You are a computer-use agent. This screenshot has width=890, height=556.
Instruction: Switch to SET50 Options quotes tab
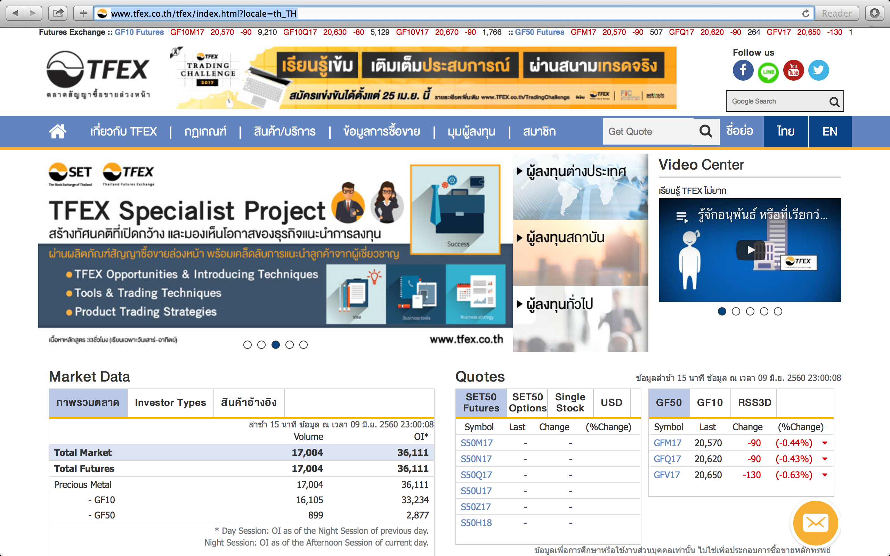coord(527,403)
